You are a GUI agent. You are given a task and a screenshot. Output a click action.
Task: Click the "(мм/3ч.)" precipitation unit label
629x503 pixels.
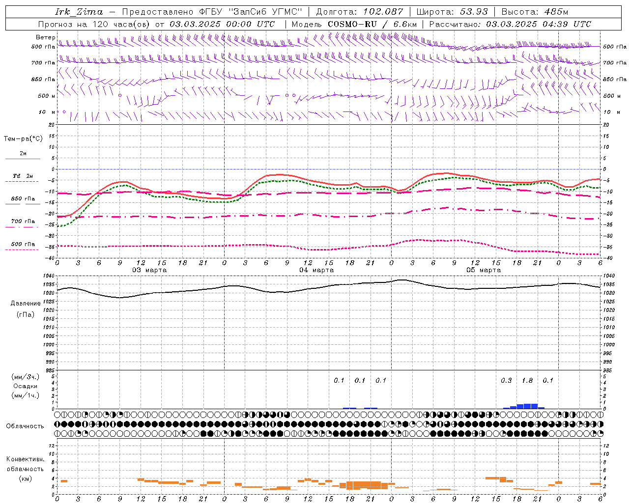point(25,377)
